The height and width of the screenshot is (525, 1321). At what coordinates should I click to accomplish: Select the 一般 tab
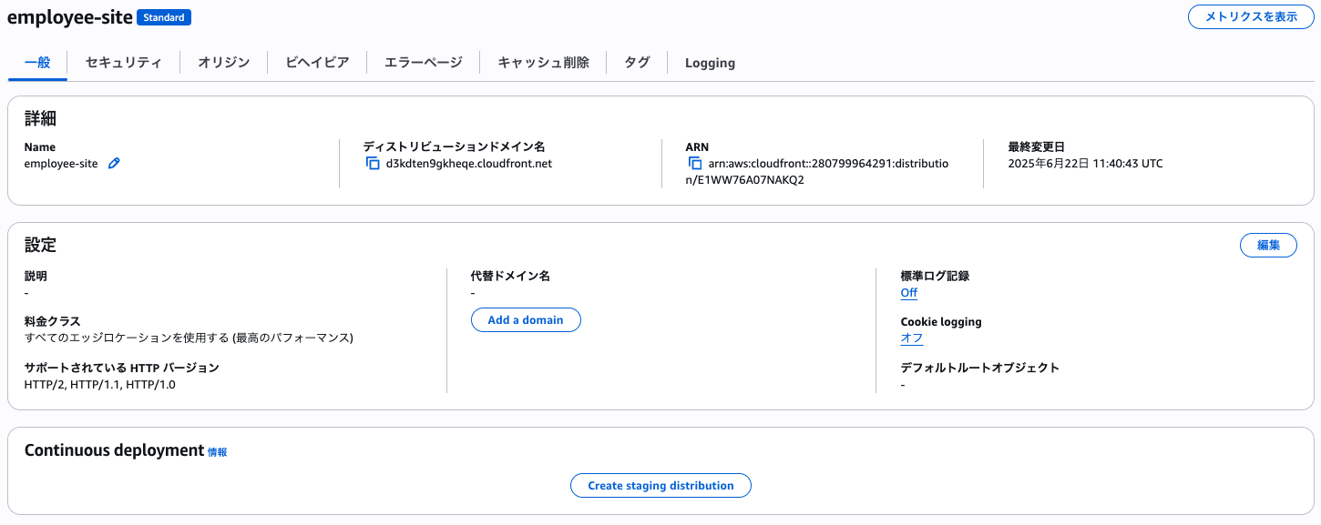(37, 62)
